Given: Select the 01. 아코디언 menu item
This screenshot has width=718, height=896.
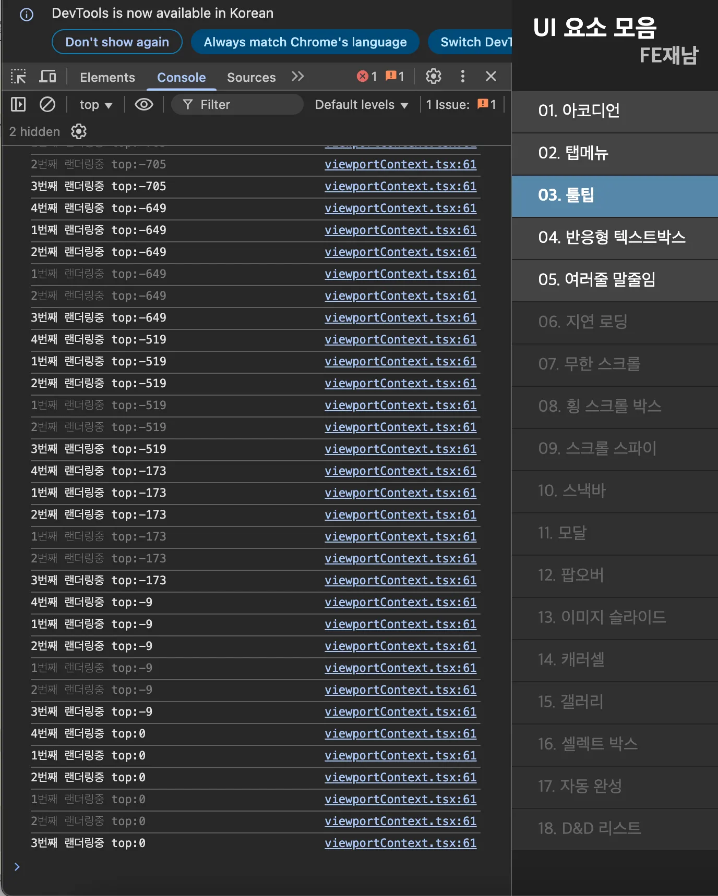Looking at the screenshot, I should [615, 111].
